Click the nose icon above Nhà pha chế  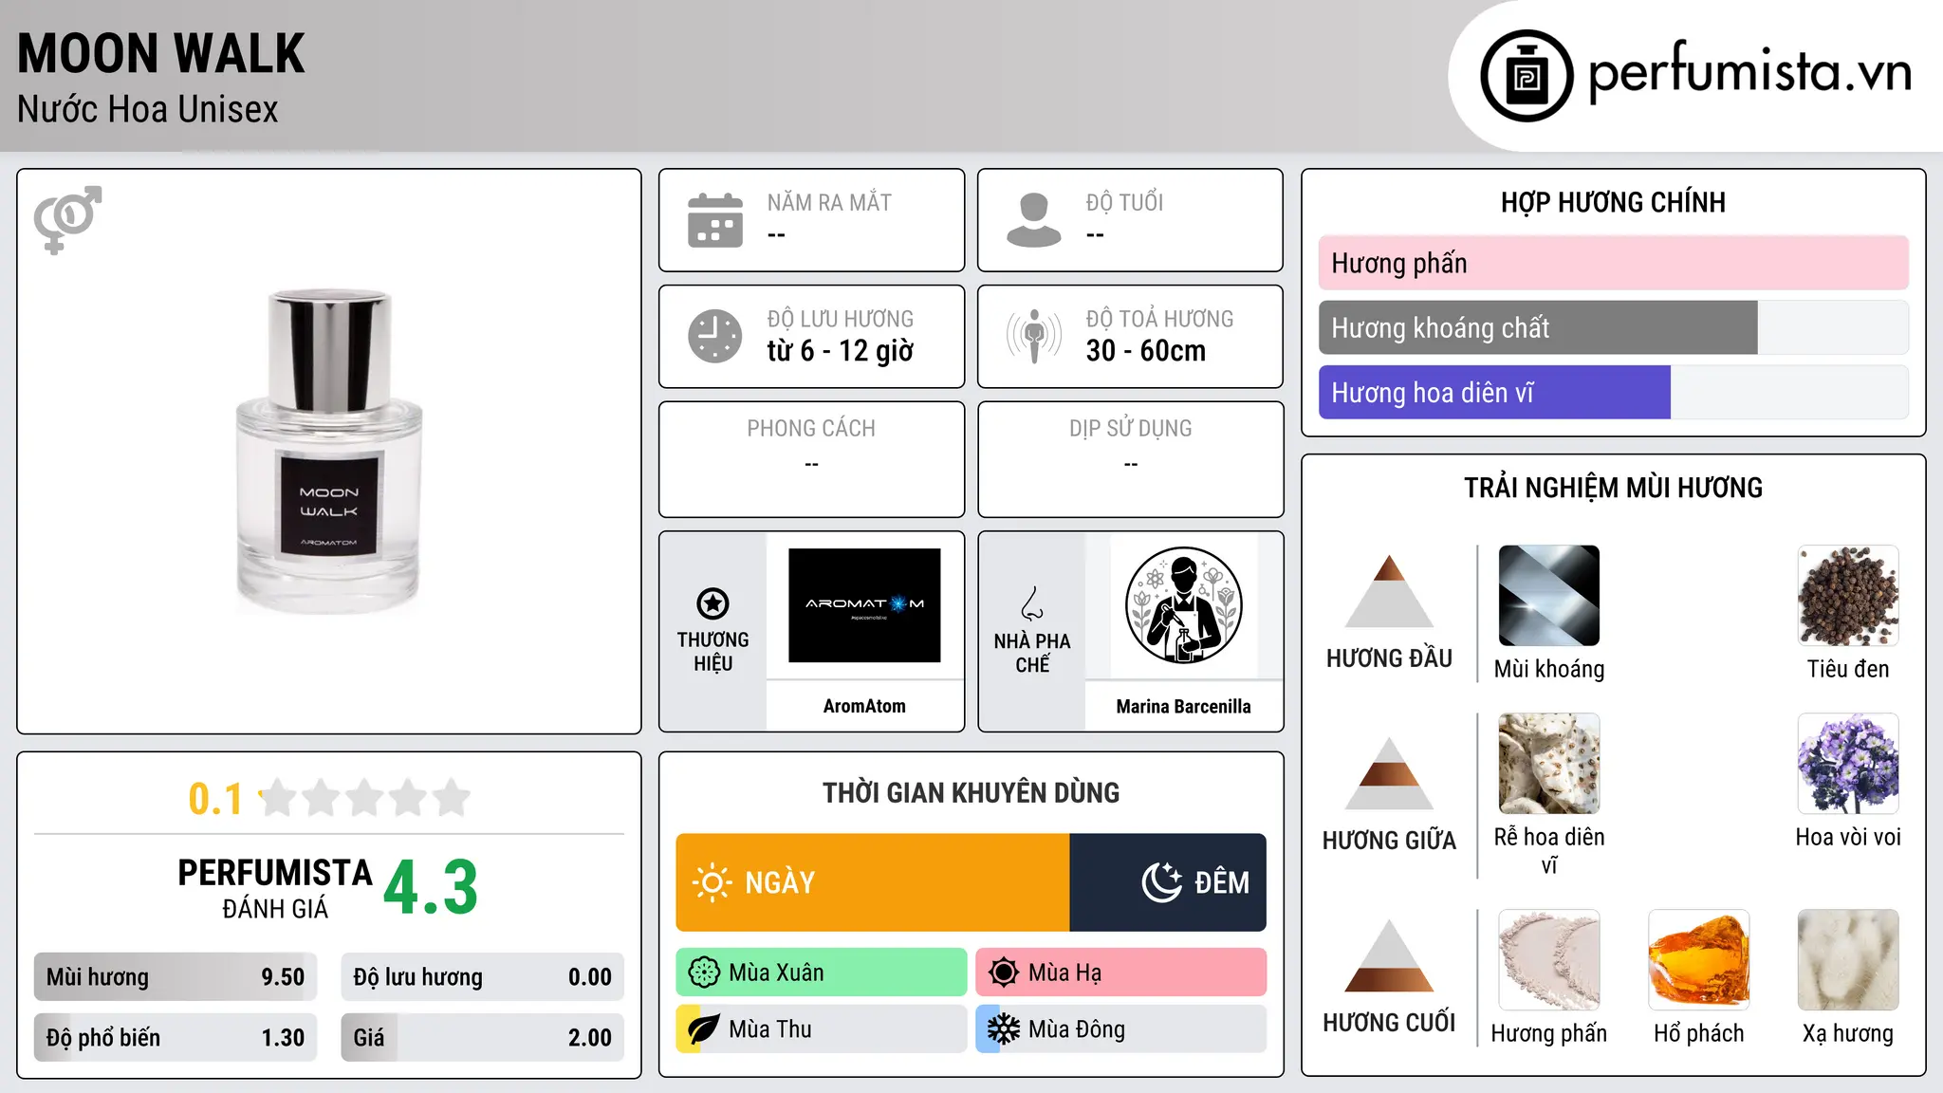[1032, 603]
